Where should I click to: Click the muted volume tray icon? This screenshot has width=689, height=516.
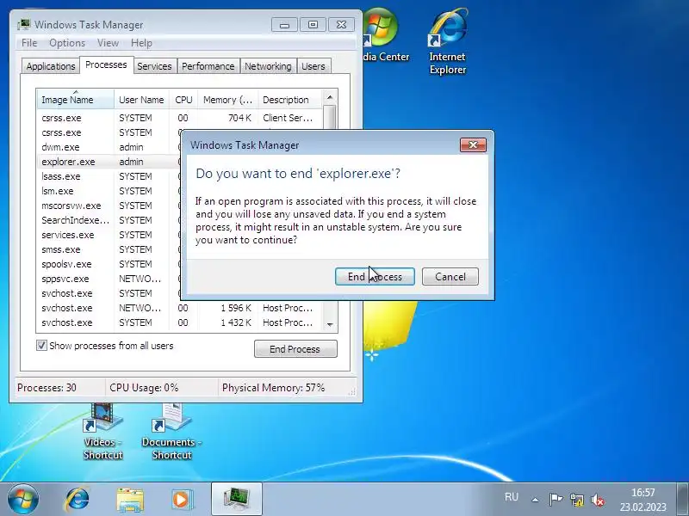(598, 500)
